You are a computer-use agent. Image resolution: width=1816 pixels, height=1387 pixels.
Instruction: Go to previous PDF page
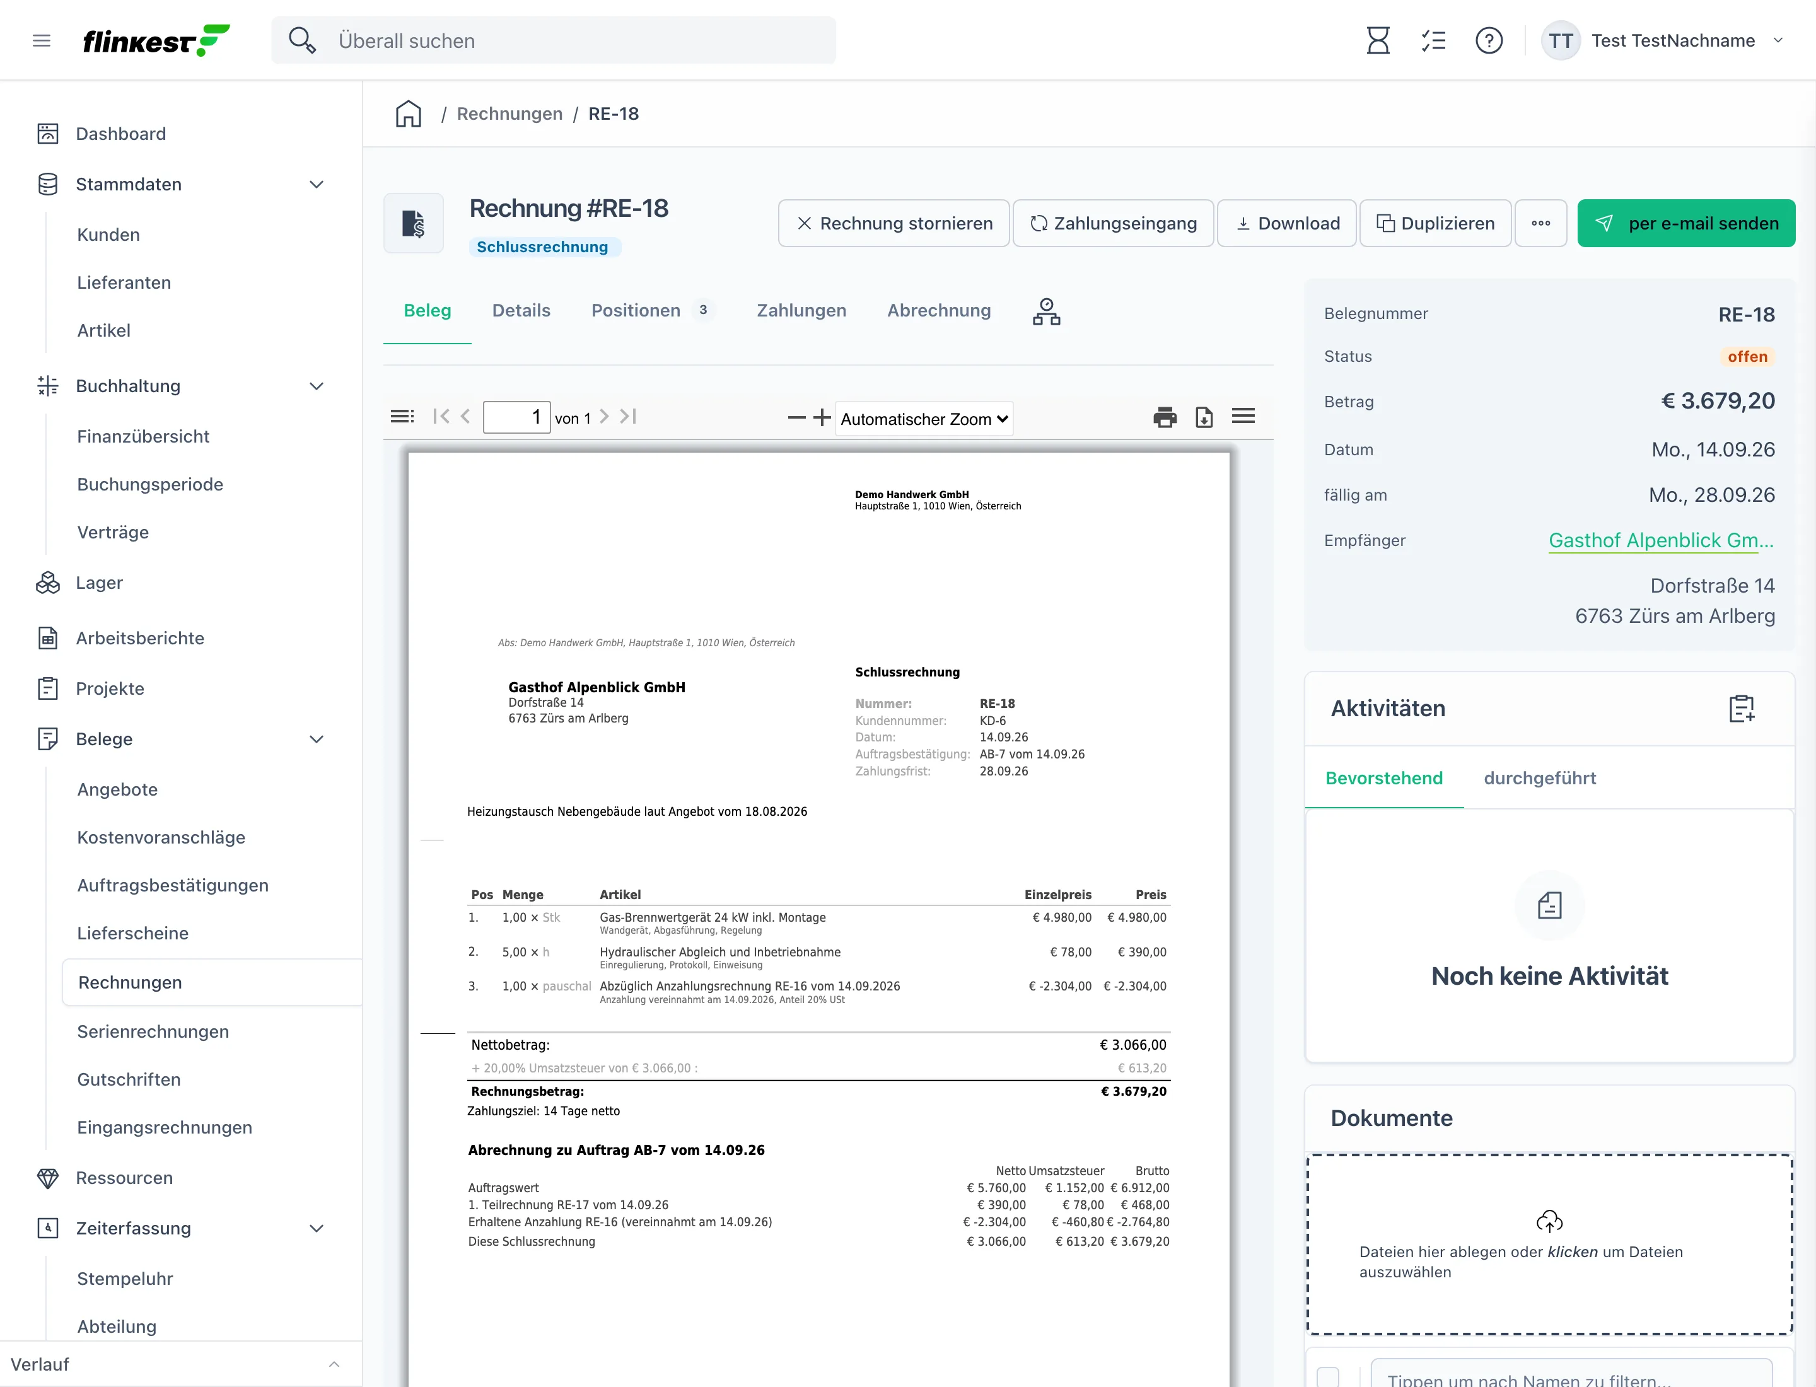[466, 416]
